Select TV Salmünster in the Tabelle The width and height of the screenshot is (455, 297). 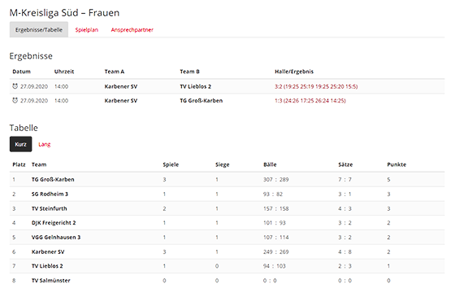coord(50,281)
